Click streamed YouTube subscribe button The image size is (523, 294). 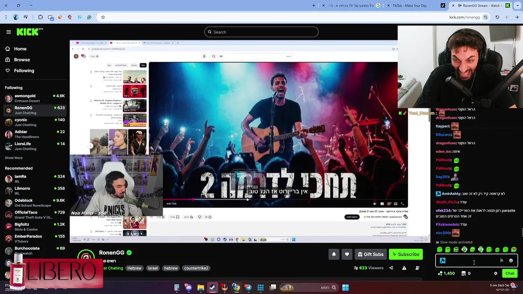coord(351,217)
